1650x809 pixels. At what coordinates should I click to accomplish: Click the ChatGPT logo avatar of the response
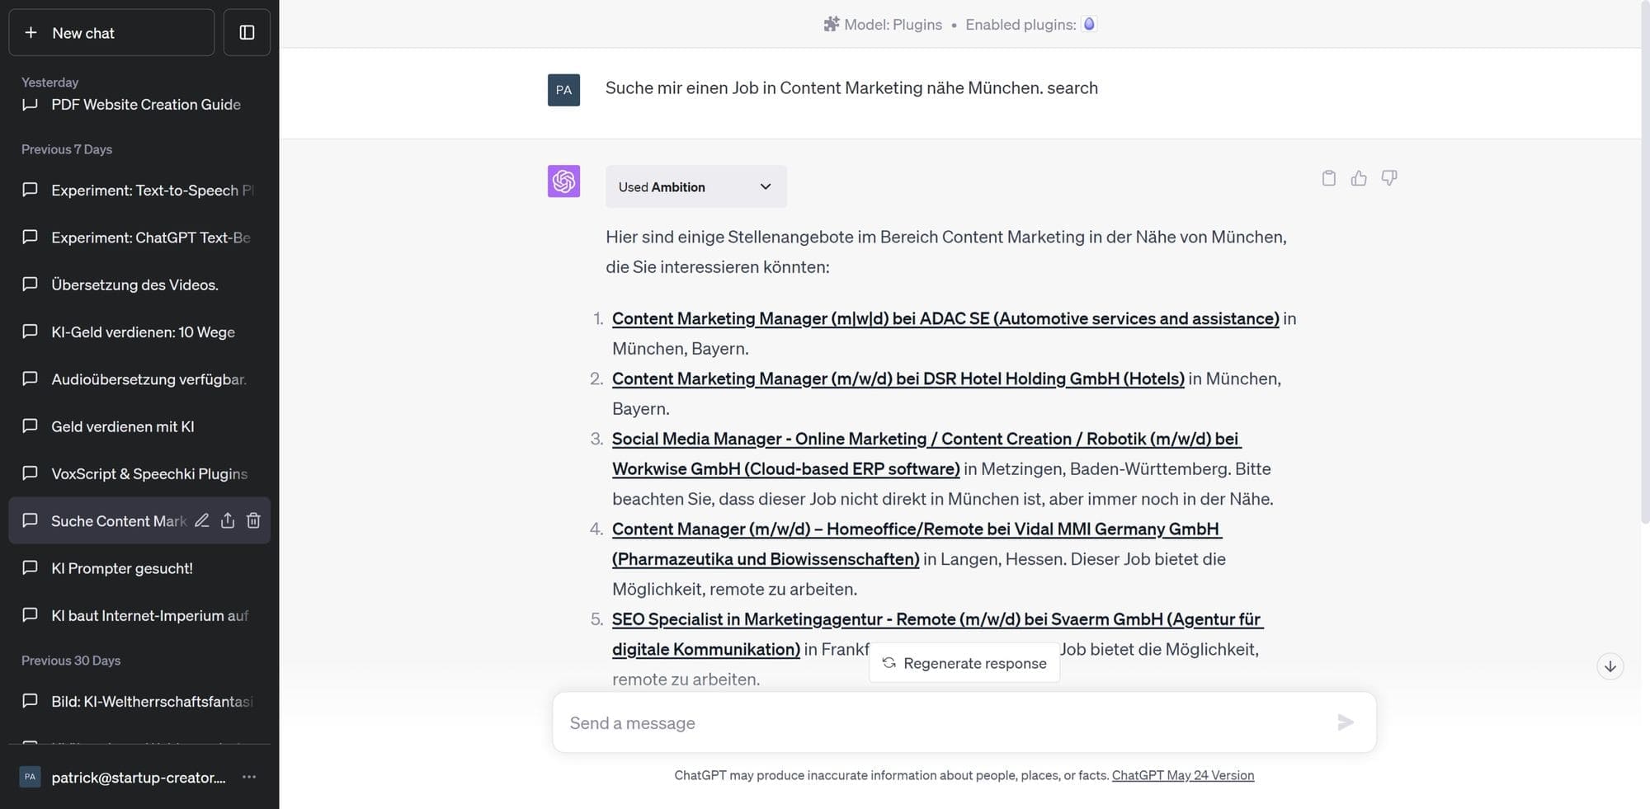pyautogui.click(x=563, y=181)
